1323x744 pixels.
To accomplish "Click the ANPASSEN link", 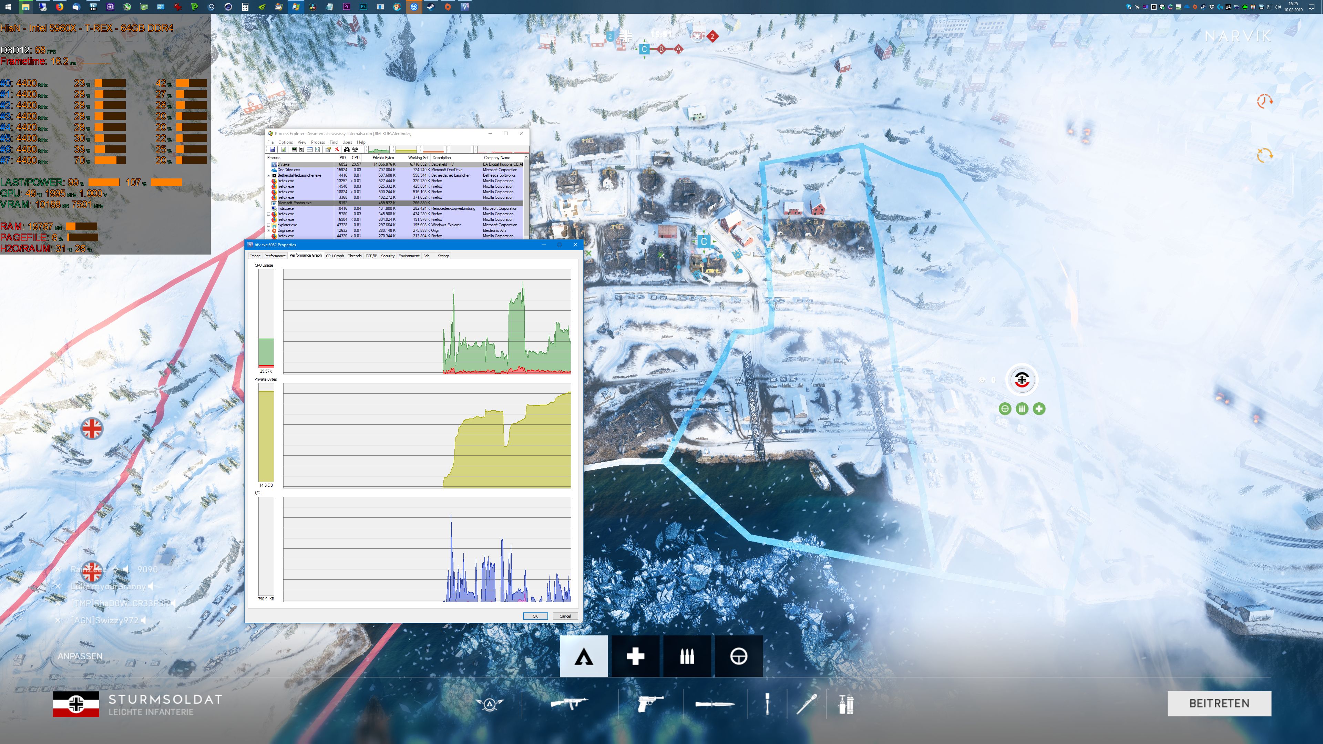I will [x=80, y=656].
